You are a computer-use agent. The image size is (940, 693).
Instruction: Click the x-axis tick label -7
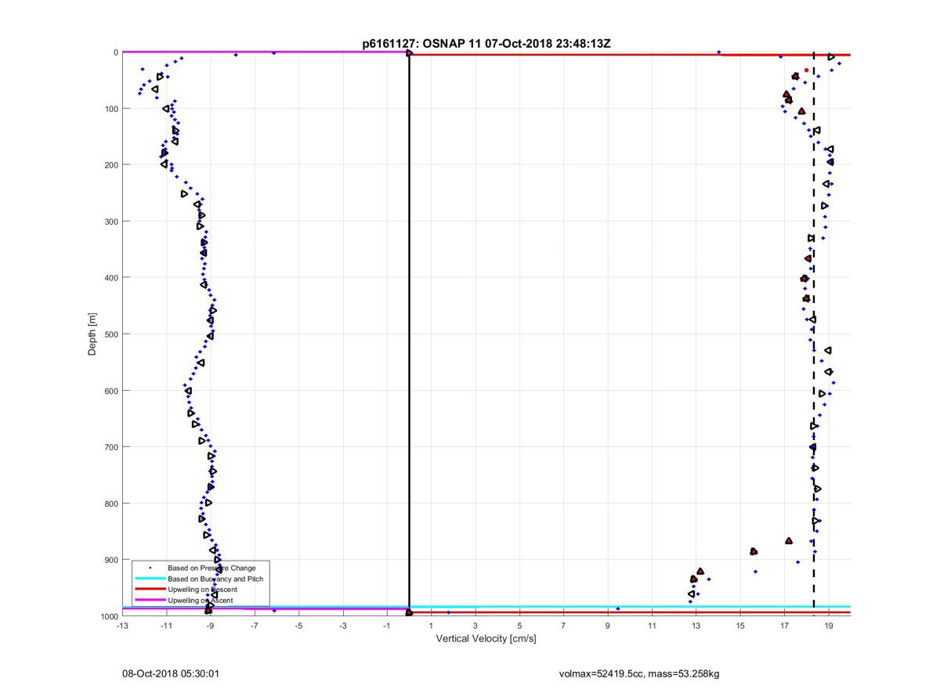255,626
